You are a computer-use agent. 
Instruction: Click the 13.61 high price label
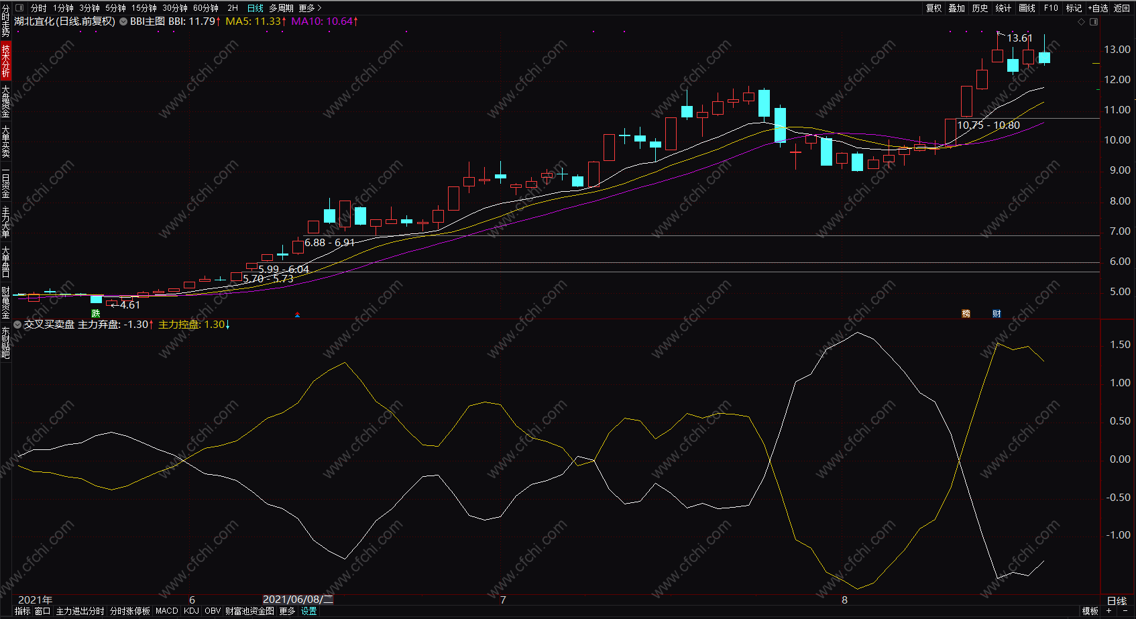click(1019, 38)
